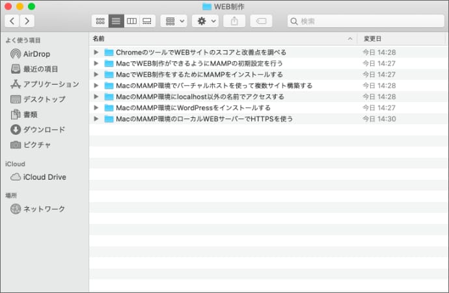Go forward with the right arrow

point(27,21)
